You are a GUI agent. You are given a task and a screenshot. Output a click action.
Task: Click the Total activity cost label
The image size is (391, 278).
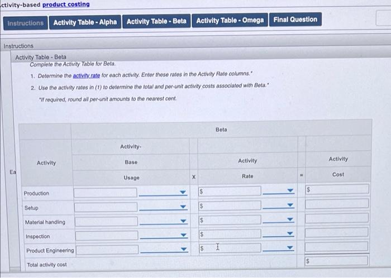[47, 265]
